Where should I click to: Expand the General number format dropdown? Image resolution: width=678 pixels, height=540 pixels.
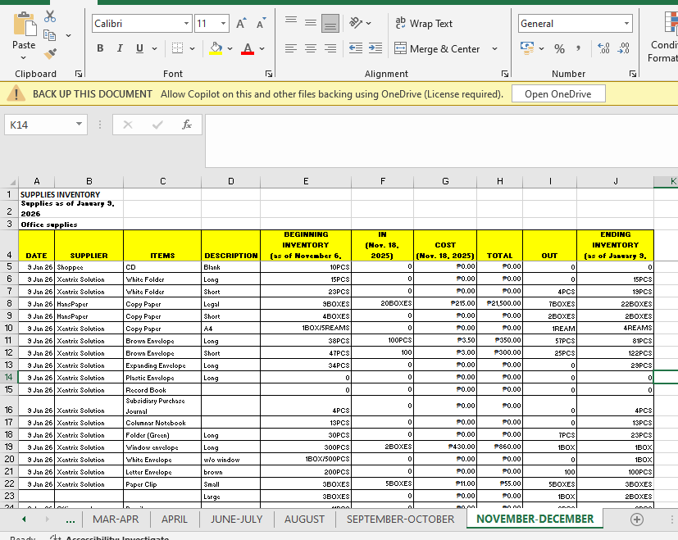tap(627, 24)
